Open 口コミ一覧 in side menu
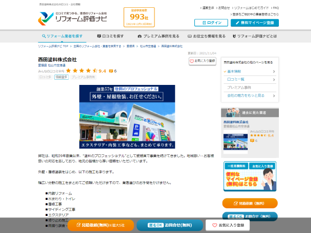The image size is (311, 233). [x=236, y=79]
